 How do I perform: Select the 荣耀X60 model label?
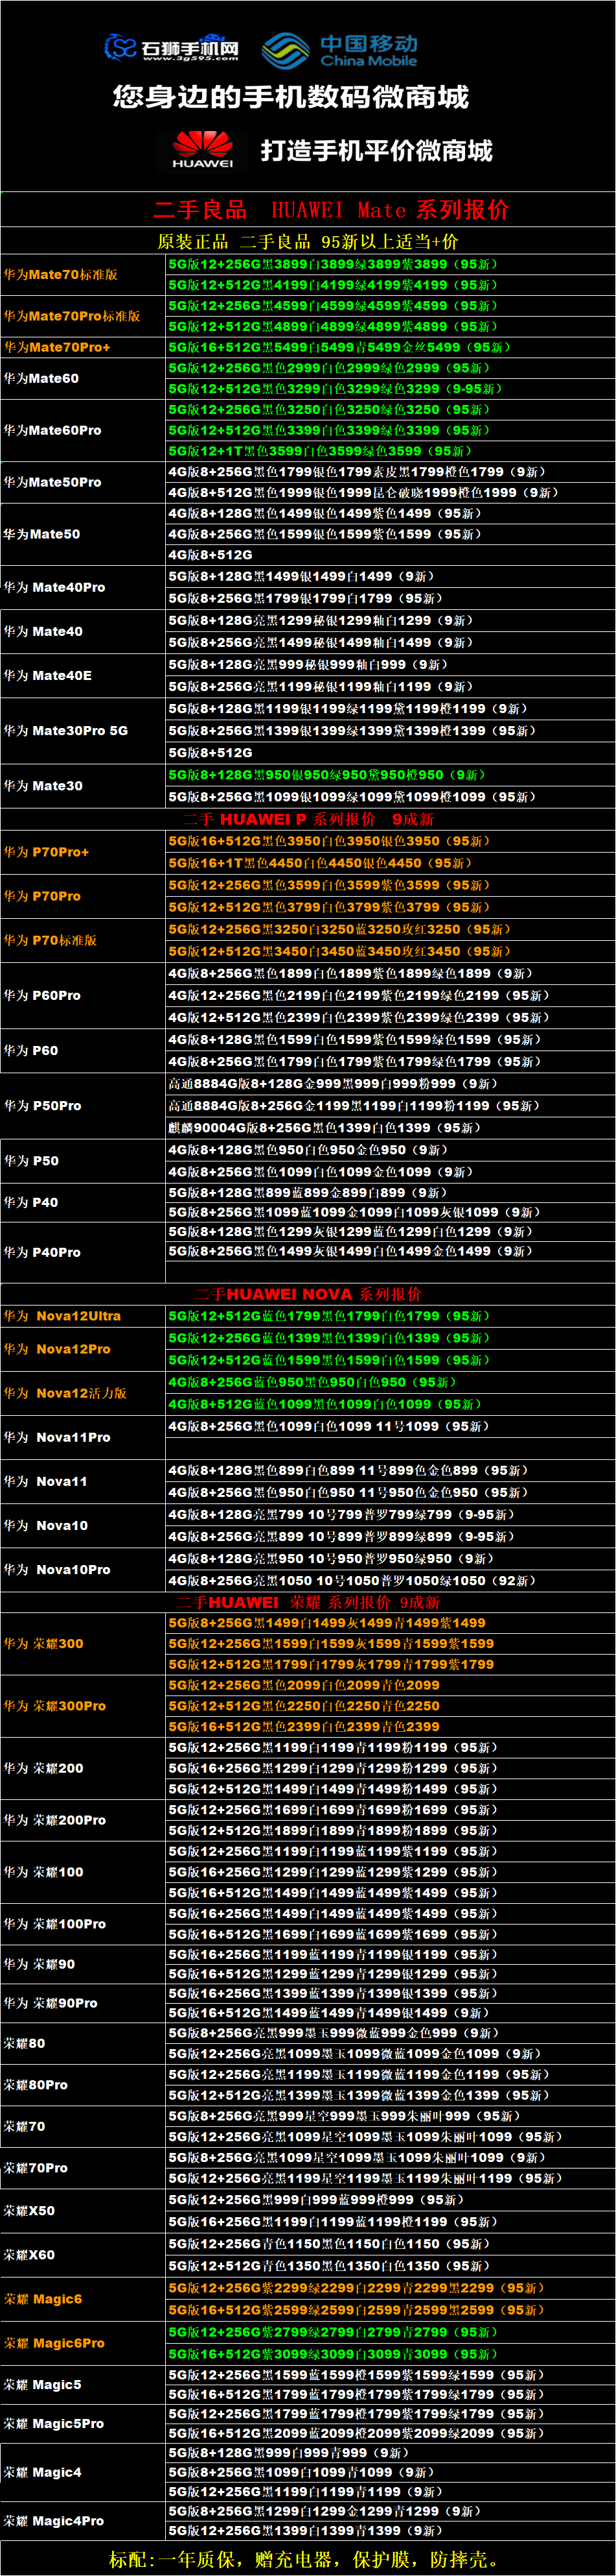(29, 2255)
